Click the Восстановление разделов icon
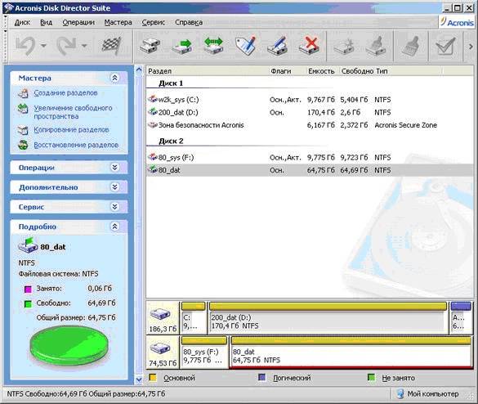478x404 pixels. click(23, 145)
